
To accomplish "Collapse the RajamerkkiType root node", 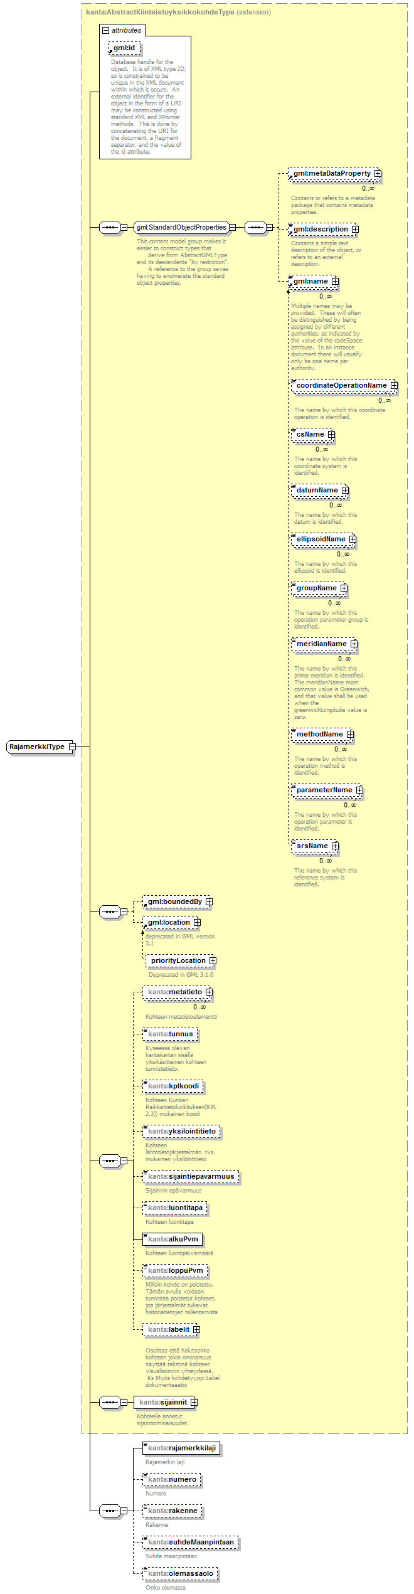I will 72,747.
